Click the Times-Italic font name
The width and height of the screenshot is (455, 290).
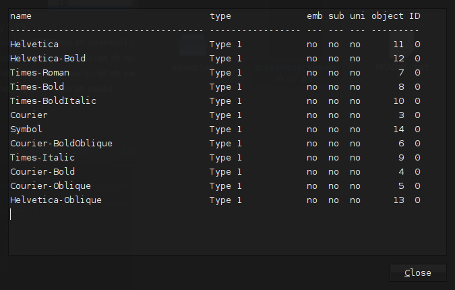[42, 158]
